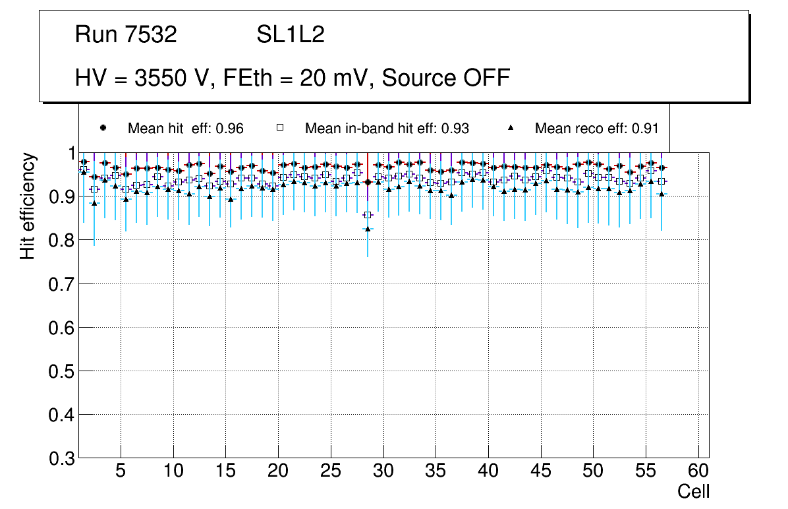Image resolution: width=788 pixels, height=509 pixels.
Task: Click the x-axis tick label 60
Action: coord(698,471)
